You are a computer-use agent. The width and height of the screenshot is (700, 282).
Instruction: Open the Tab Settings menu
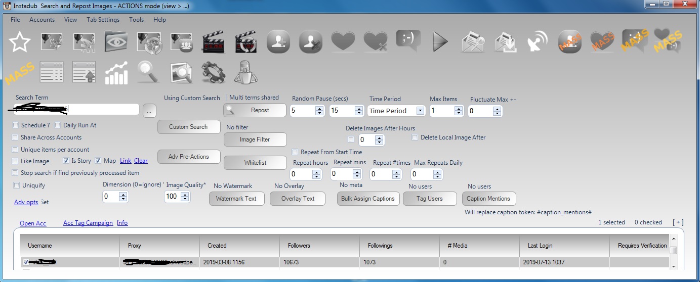103,20
